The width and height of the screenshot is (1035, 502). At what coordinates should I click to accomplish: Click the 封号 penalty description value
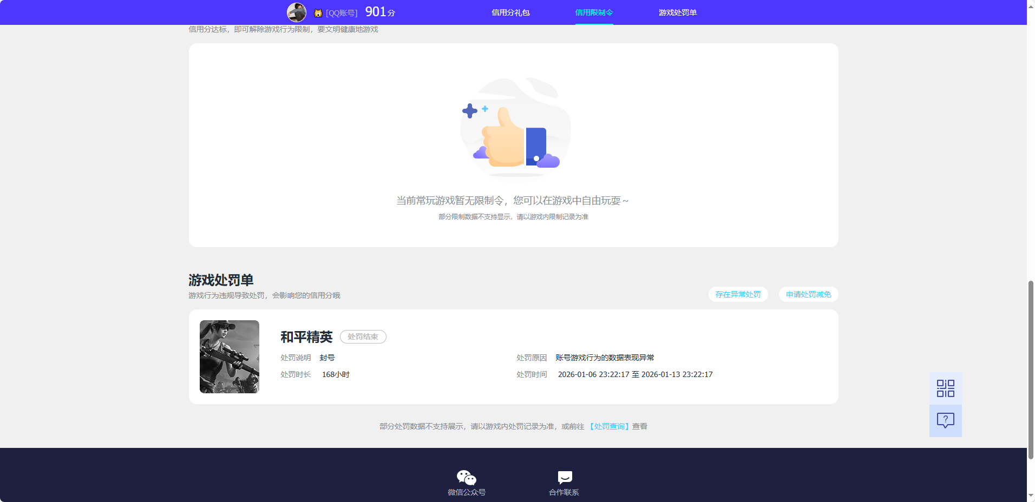327,358
